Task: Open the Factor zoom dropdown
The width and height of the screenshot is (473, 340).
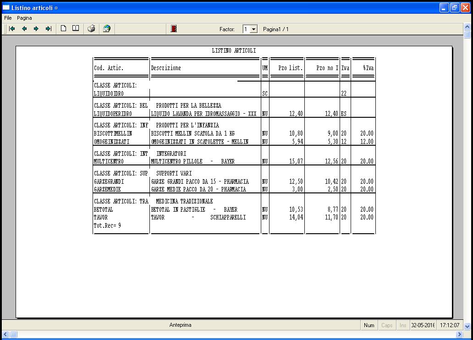Action: point(254,29)
